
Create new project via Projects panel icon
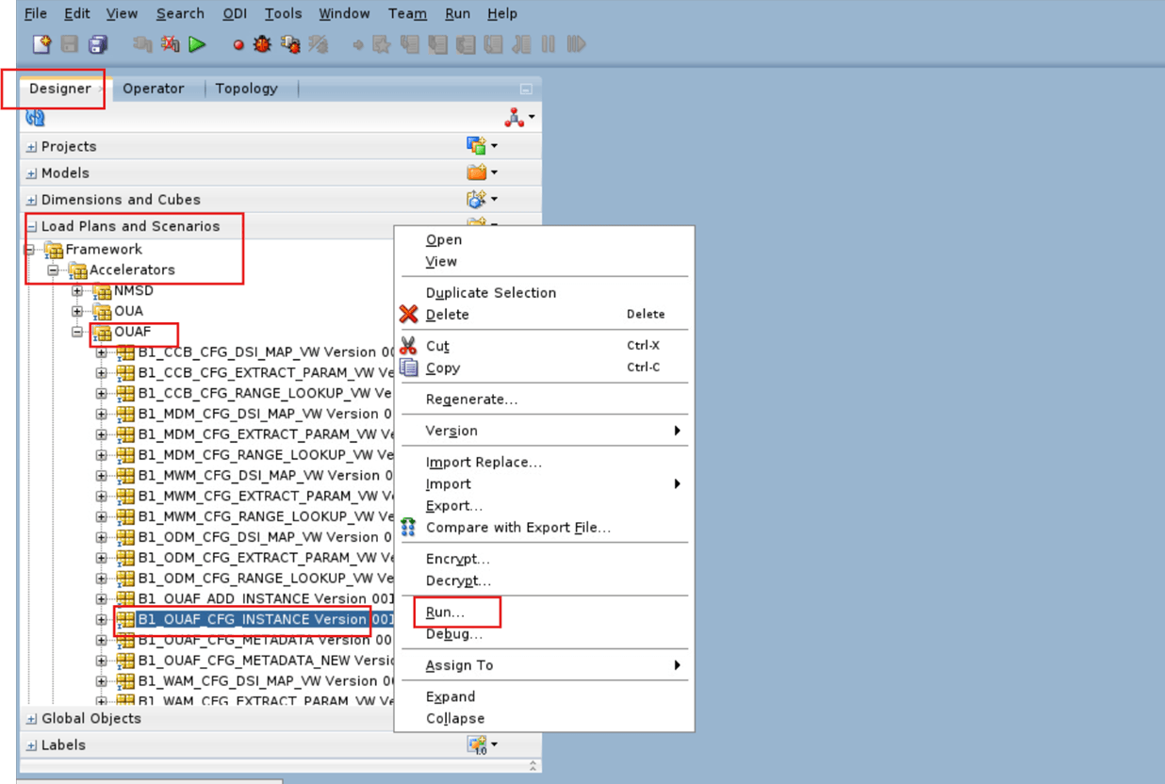point(476,144)
